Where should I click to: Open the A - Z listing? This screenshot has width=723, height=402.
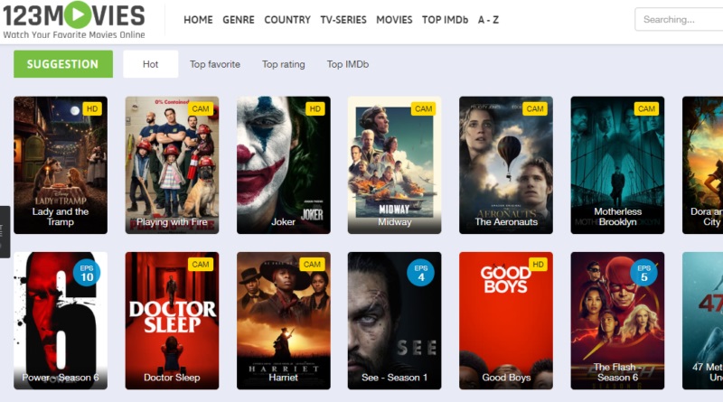pos(488,20)
